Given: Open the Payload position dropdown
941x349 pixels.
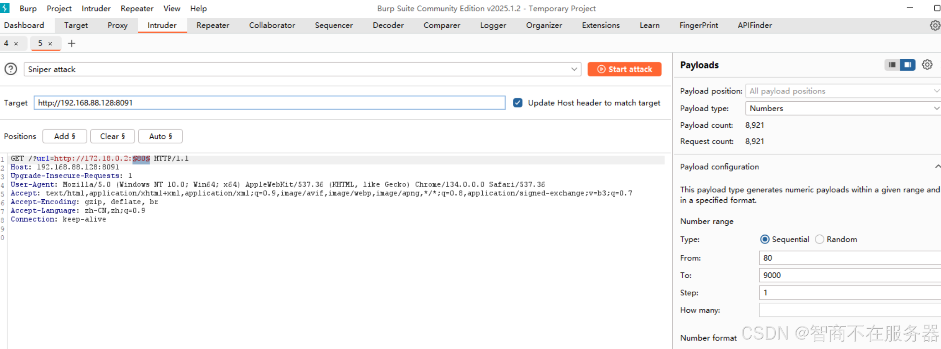Looking at the screenshot, I should tap(843, 91).
